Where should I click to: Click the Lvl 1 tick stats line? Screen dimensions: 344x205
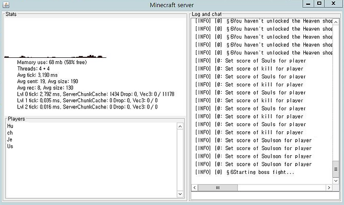(87, 100)
